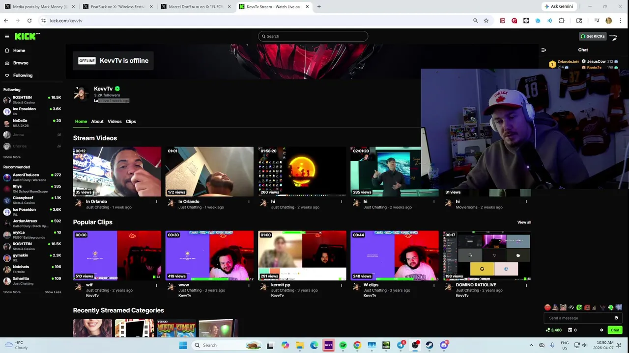Open Chrome extensions puzzle icon
This screenshot has width=629, height=353.
click(562, 21)
